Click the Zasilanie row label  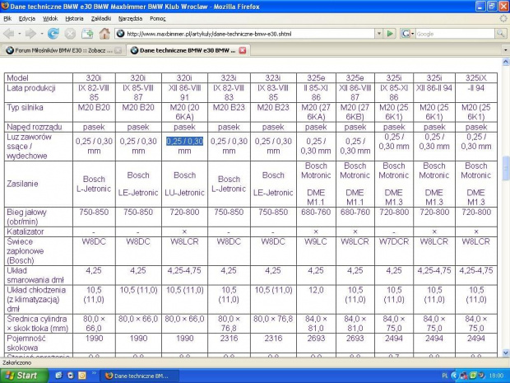pos(22,184)
